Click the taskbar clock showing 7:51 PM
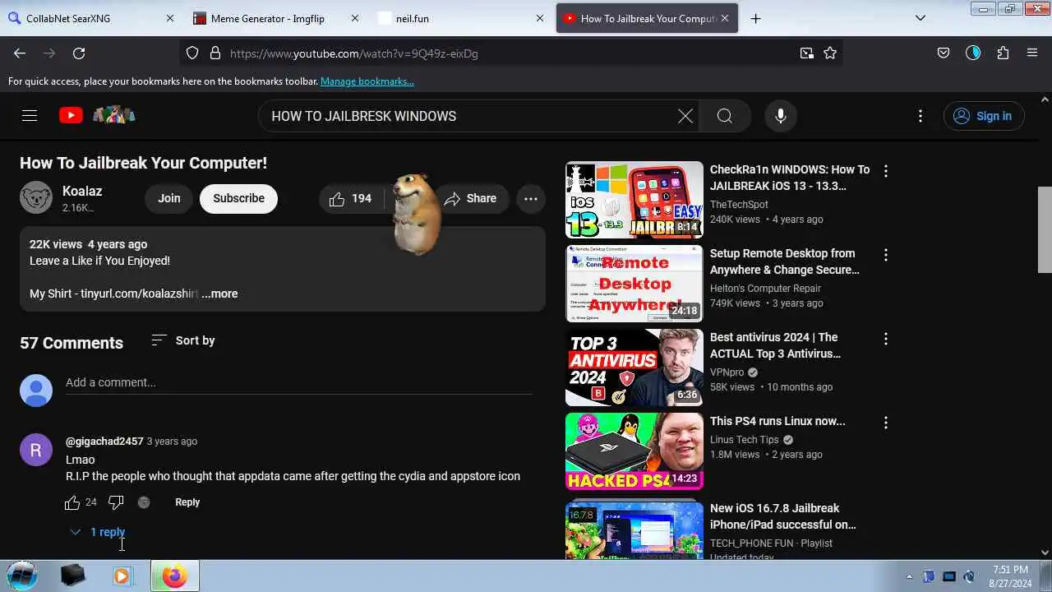This screenshot has height=592, width=1052. click(1010, 576)
